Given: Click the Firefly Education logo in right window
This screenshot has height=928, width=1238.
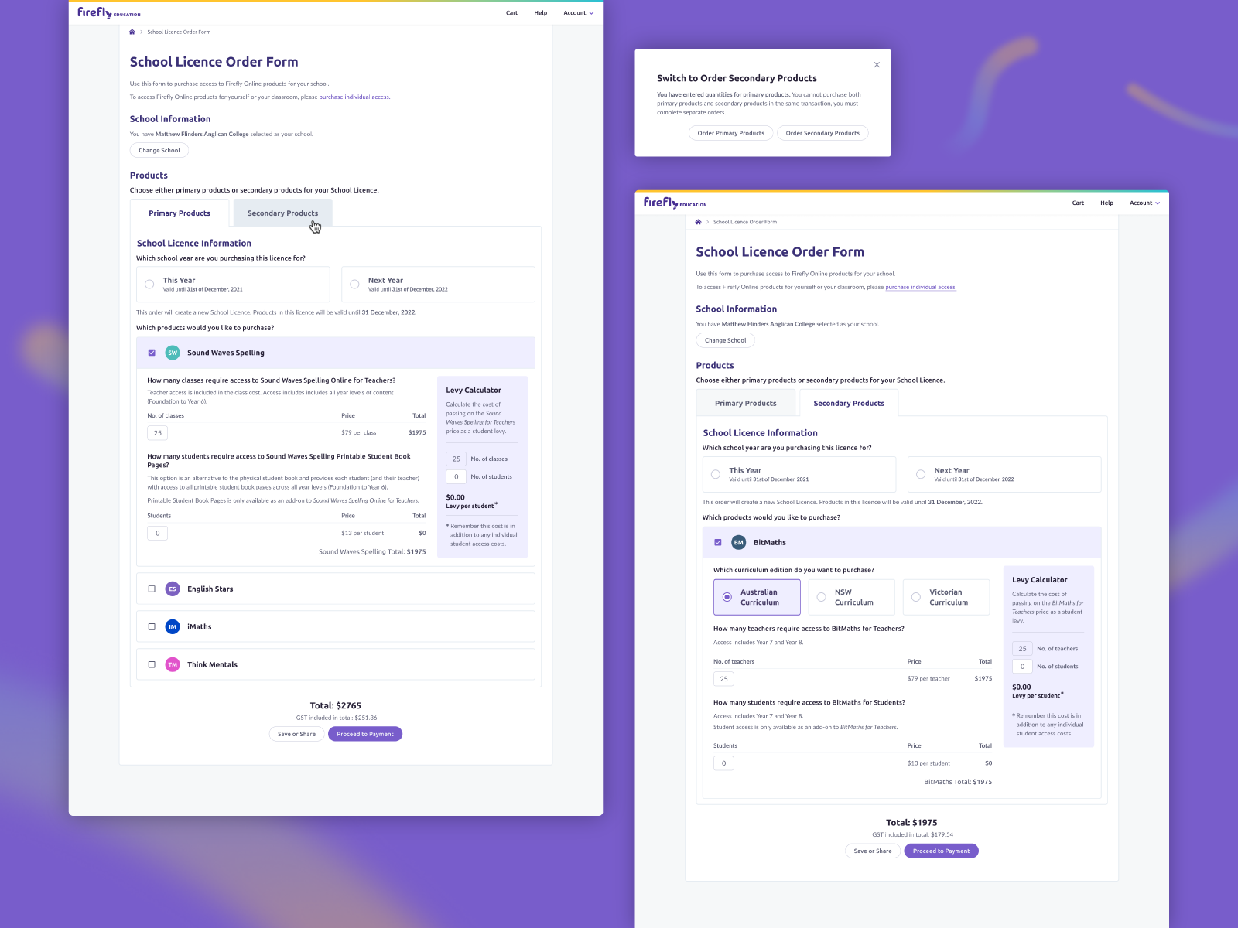Looking at the screenshot, I should [675, 203].
